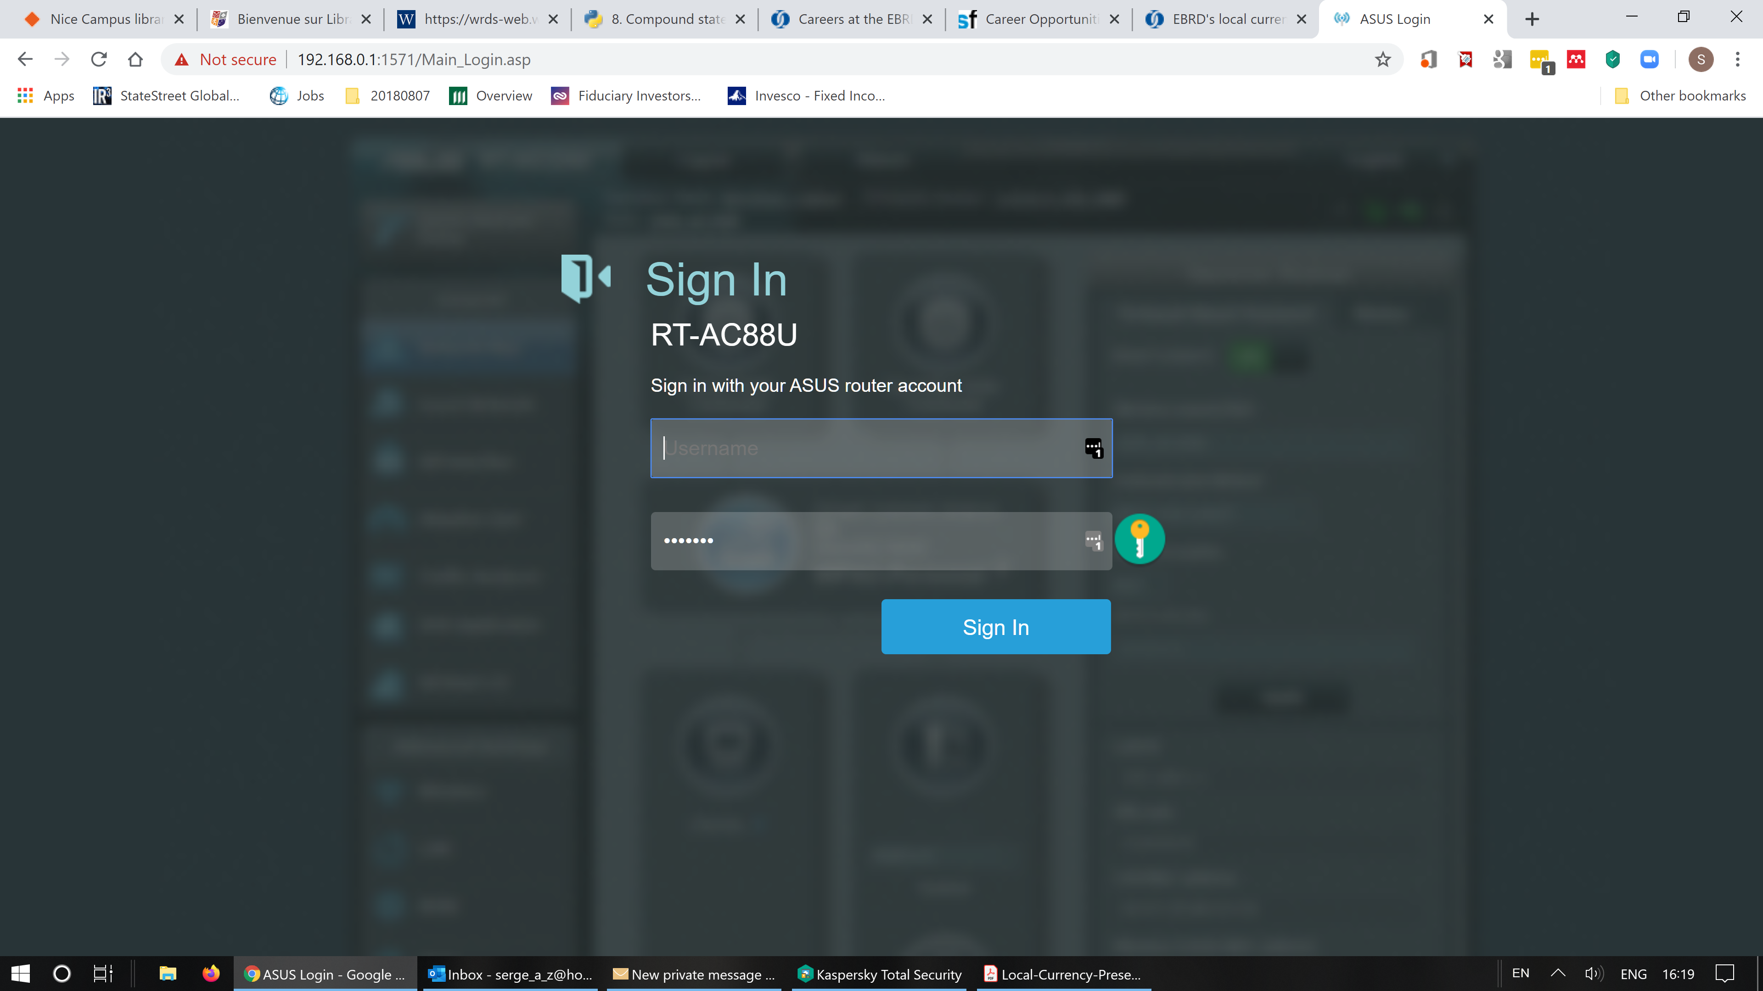Viewport: 1763px width, 991px height.
Task: Open the red PDF extension icon
Action: 1465,60
